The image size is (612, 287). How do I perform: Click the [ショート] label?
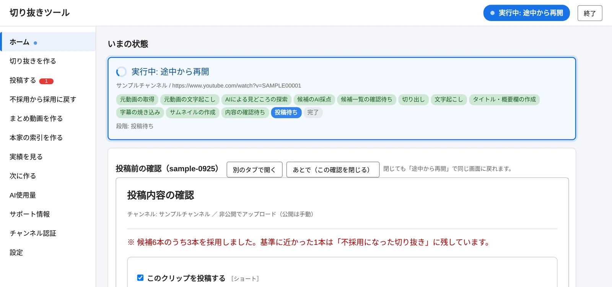click(x=245, y=279)
